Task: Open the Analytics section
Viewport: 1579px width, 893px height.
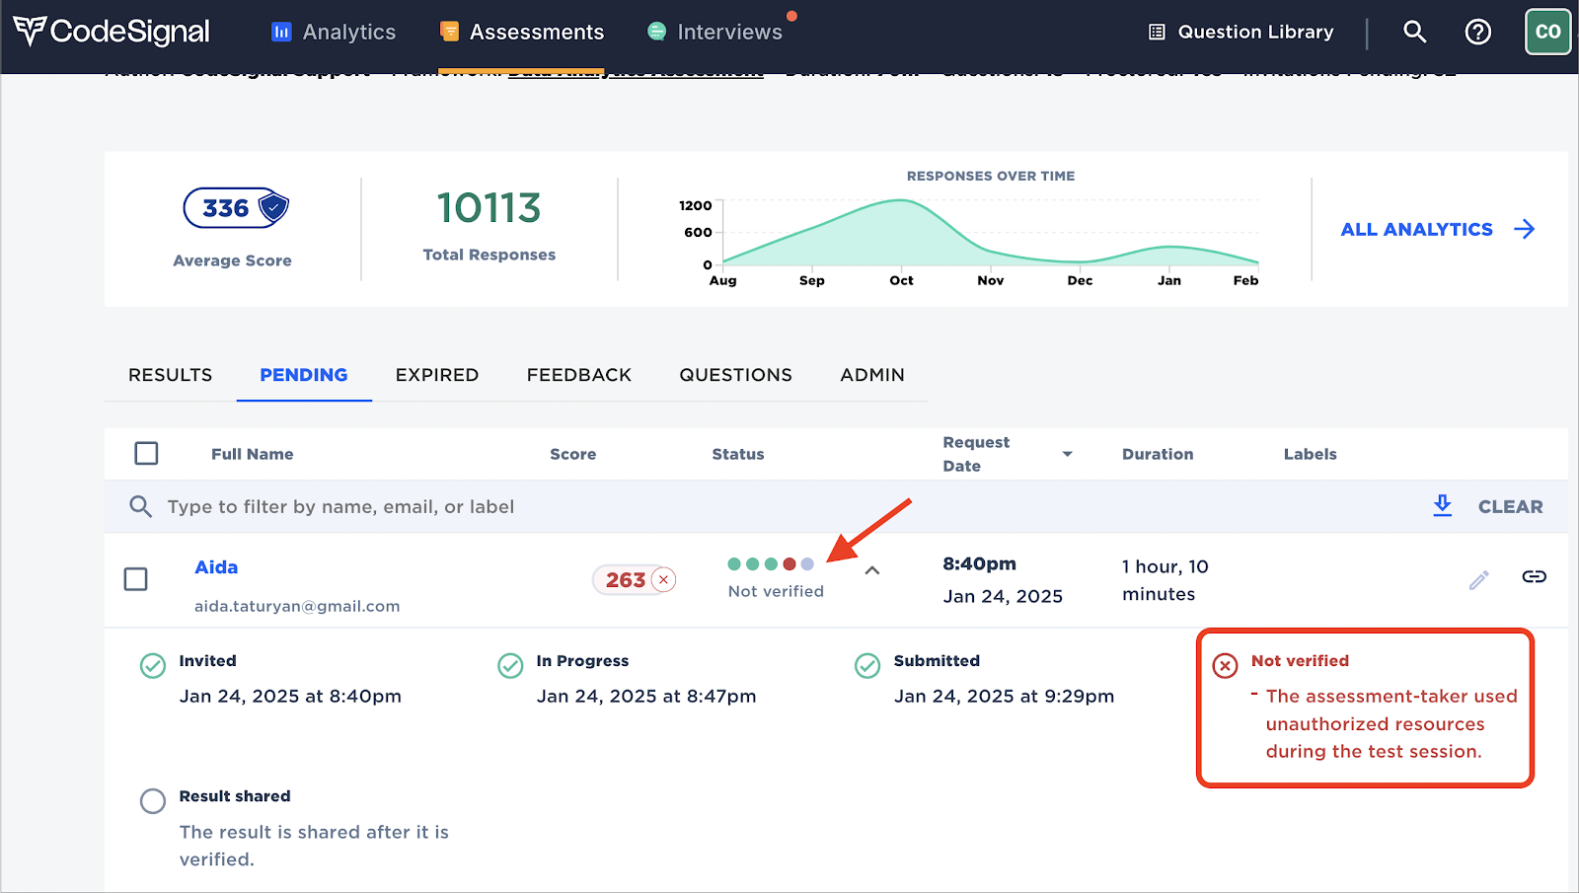Action: click(x=334, y=32)
